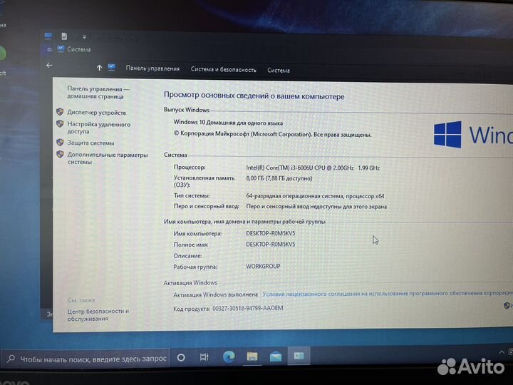Click shield icon beside Дополнительные параметры системы

[x=60, y=154]
